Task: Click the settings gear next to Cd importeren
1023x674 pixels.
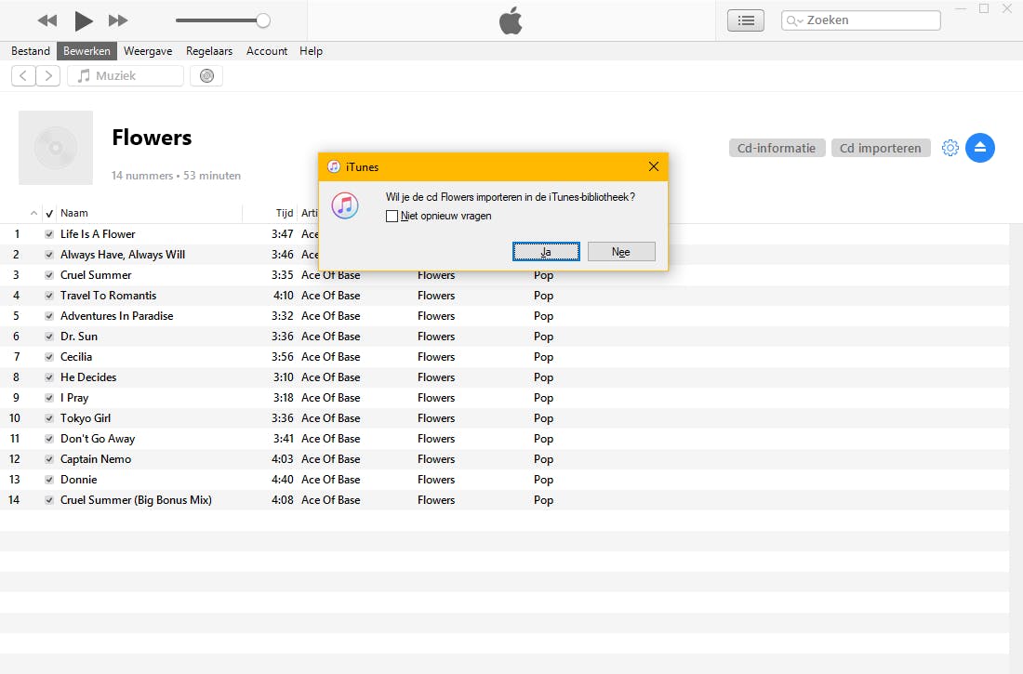Action: pos(950,147)
